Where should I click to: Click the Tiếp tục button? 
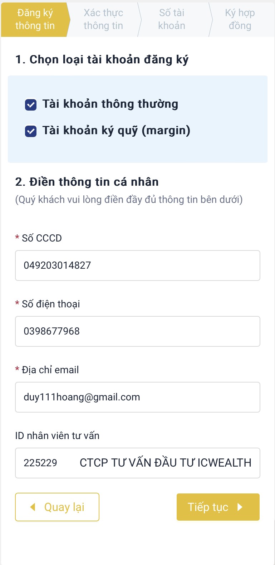tap(218, 507)
